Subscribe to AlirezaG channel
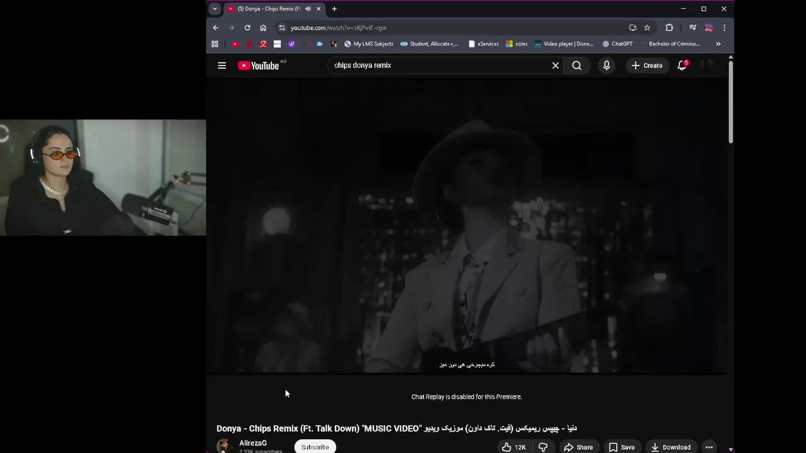The width and height of the screenshot is (806, 453). 315,447
